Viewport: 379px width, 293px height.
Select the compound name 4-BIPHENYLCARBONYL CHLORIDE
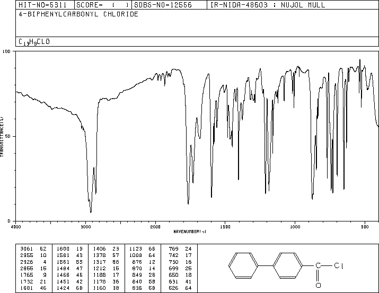(78, 14)
